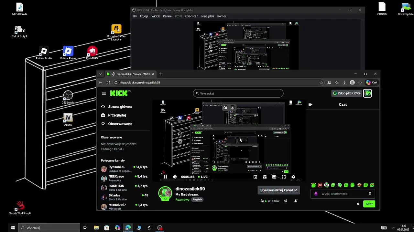This screenshot has height=232, width=414.
Task: Open Edycja menu in OBS
Action: 144,16
